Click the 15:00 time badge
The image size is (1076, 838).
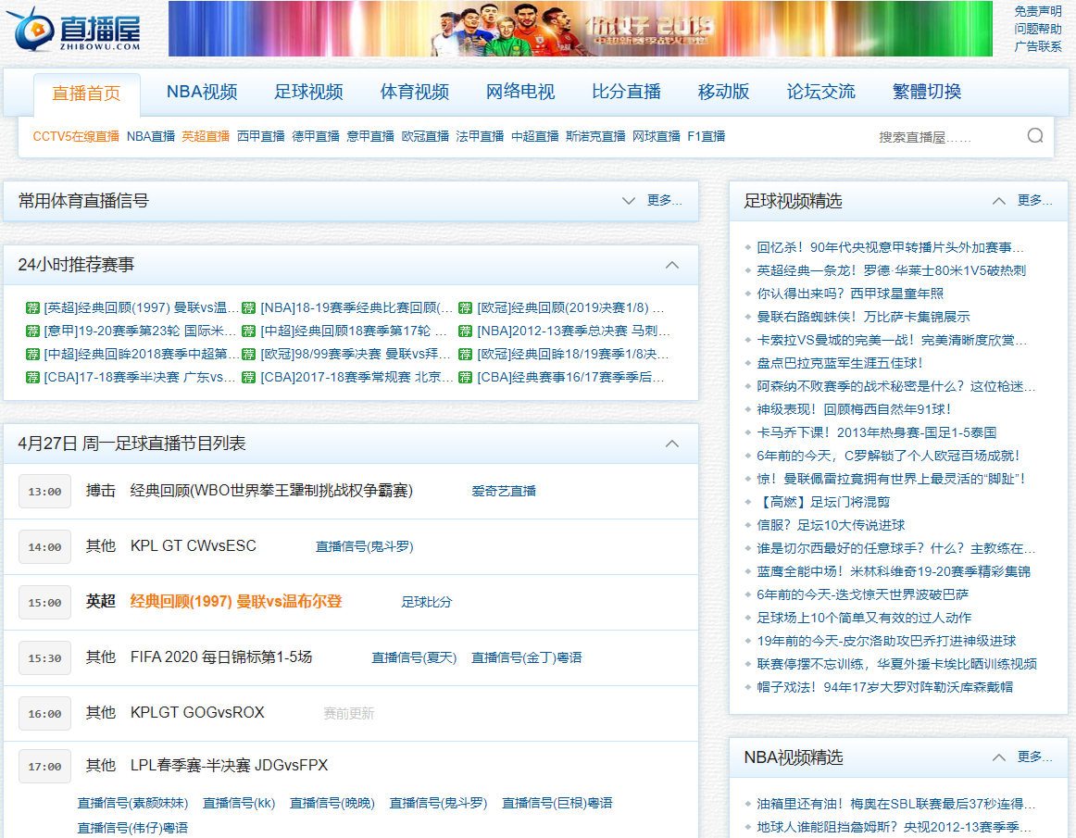[x=44, y=603]
